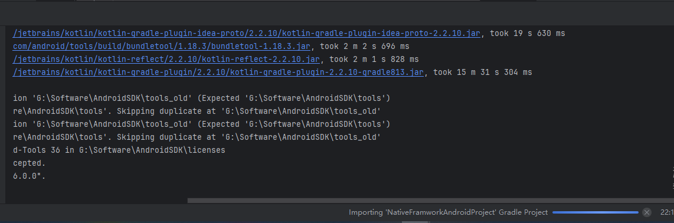Image resolution: width=674 pixels, height=223 pixels.
Task: Click the Importing 'NativeFramworkAndroidProject' Gradle Project status text
Action: [448, 212]
